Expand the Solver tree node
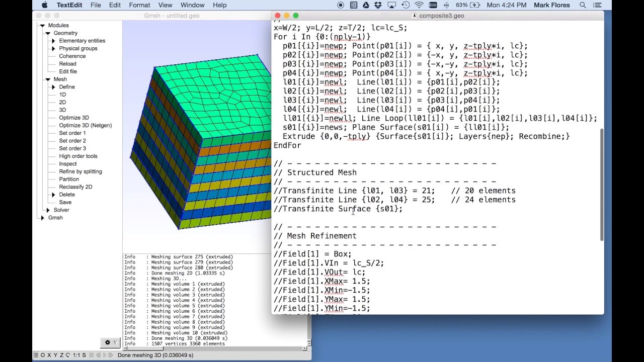 click(48, 210)
